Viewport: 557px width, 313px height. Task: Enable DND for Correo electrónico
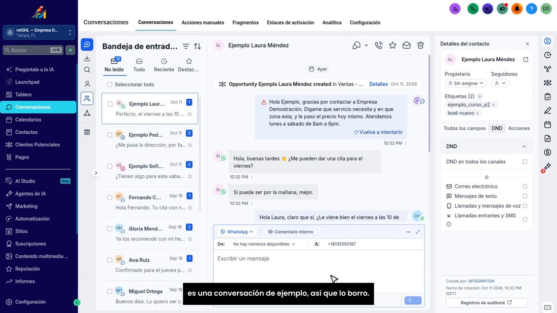(525, 186)
